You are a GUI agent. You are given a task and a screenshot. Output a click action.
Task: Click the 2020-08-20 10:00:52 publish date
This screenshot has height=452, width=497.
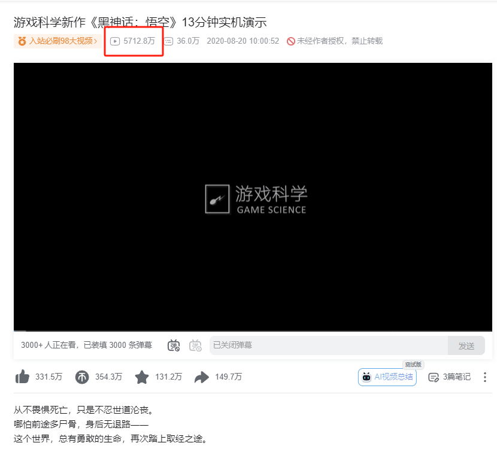pos(243,41)
